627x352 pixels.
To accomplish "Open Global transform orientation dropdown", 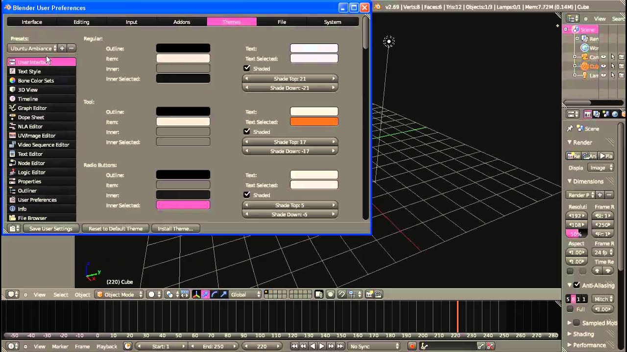I will point(246,294).
